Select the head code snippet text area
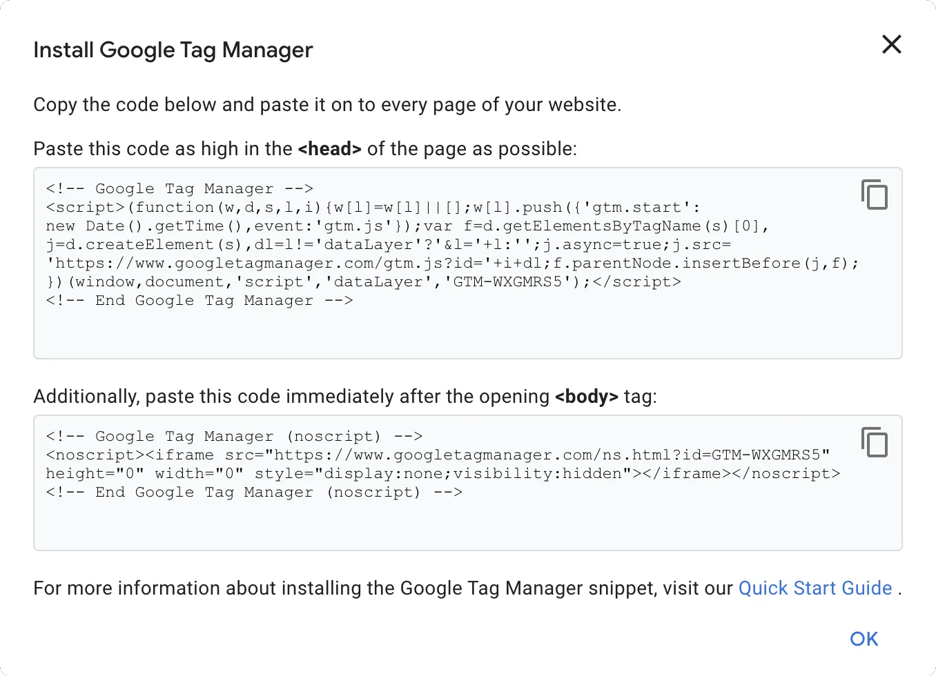 414,262
